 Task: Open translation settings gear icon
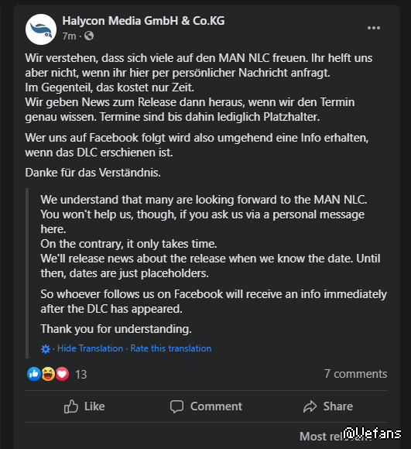[46, 349]
